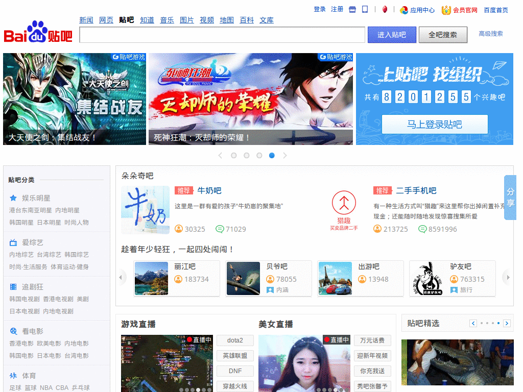The width and height of the screenshot is (523, 392).
Task: Click the 马上登录贴吧 button
Action: click(x=435, y=125)
